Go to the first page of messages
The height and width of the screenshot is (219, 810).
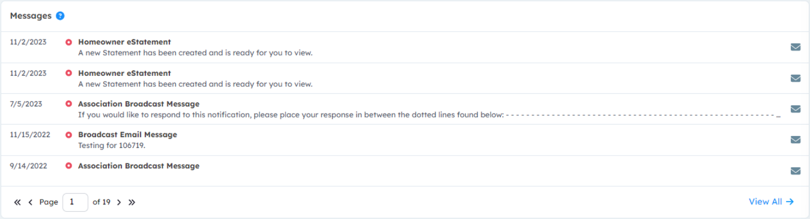coord(17,202)
